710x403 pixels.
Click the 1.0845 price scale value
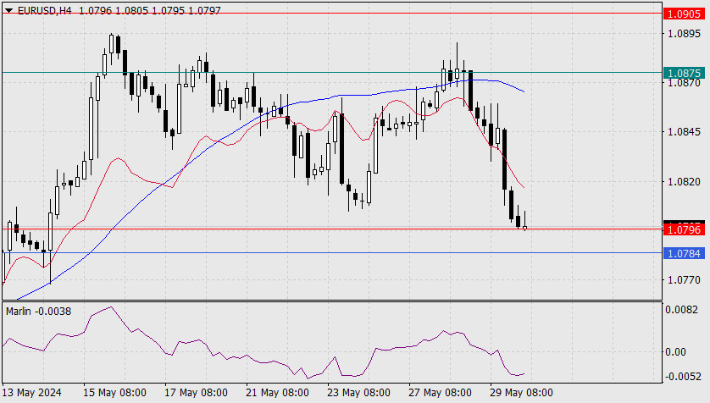pos(685,132)
